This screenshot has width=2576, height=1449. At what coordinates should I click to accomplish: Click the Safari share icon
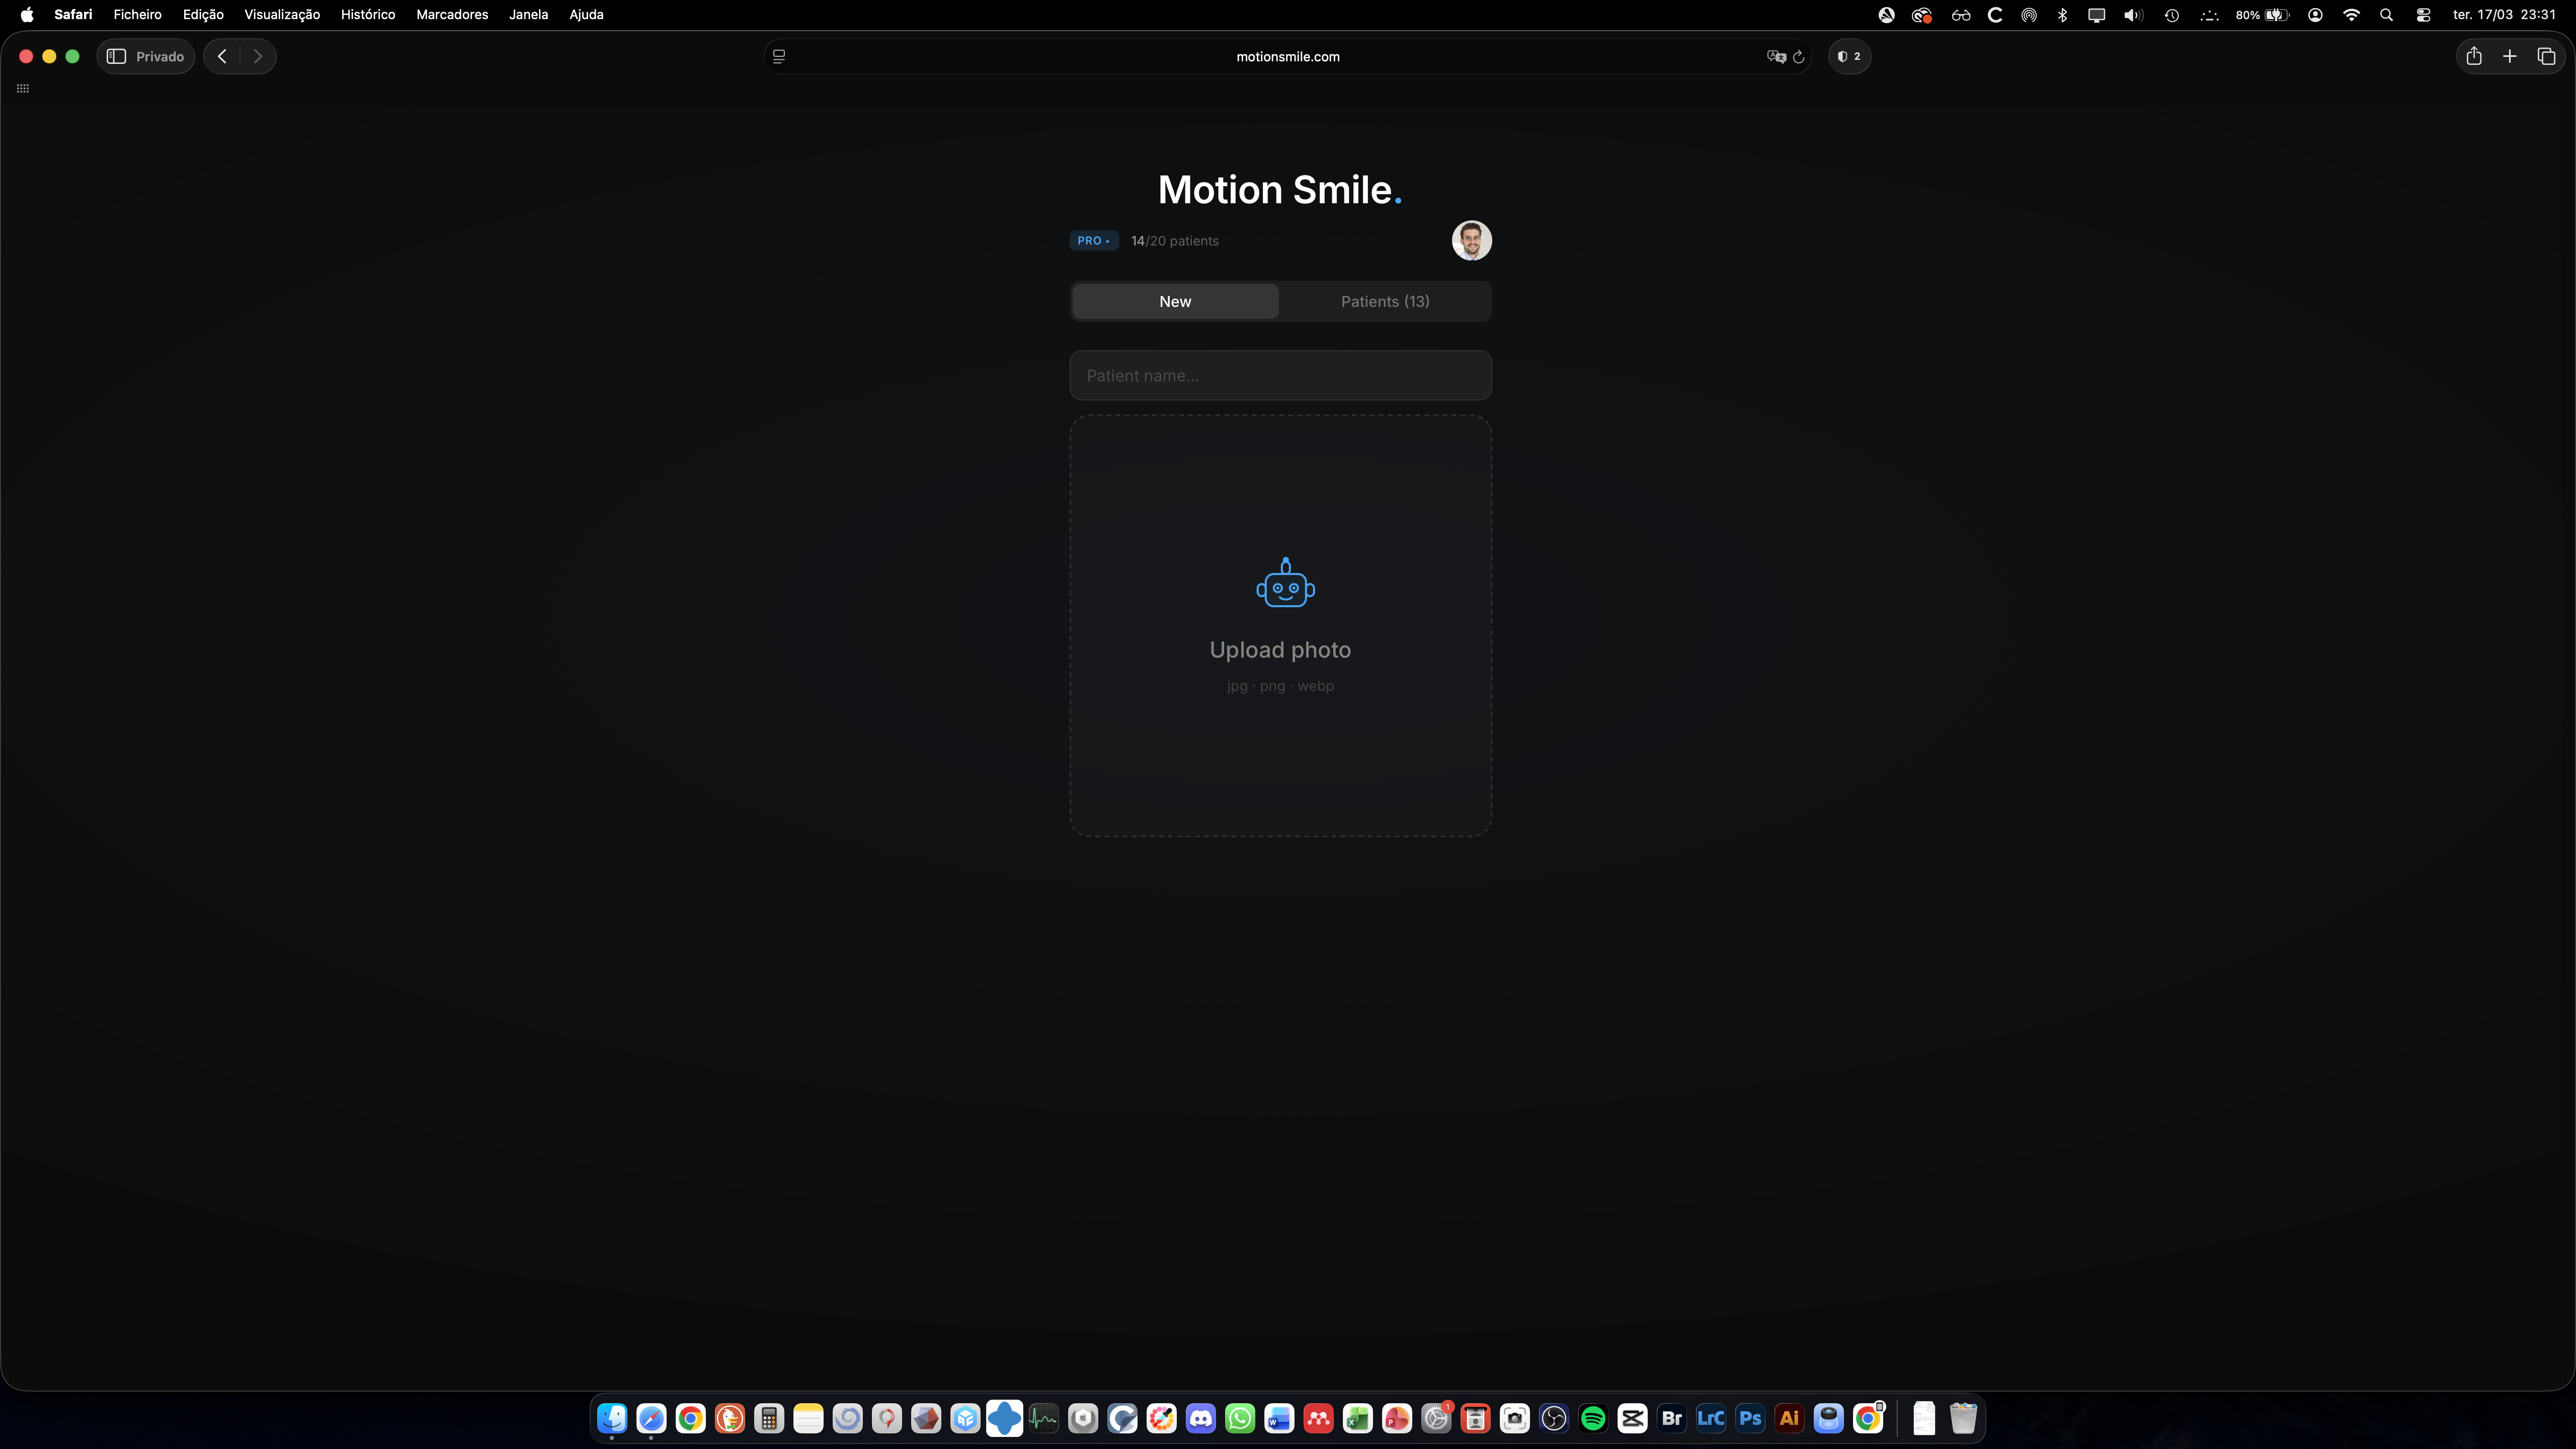pyautogui.click(x=2475, y=56)
